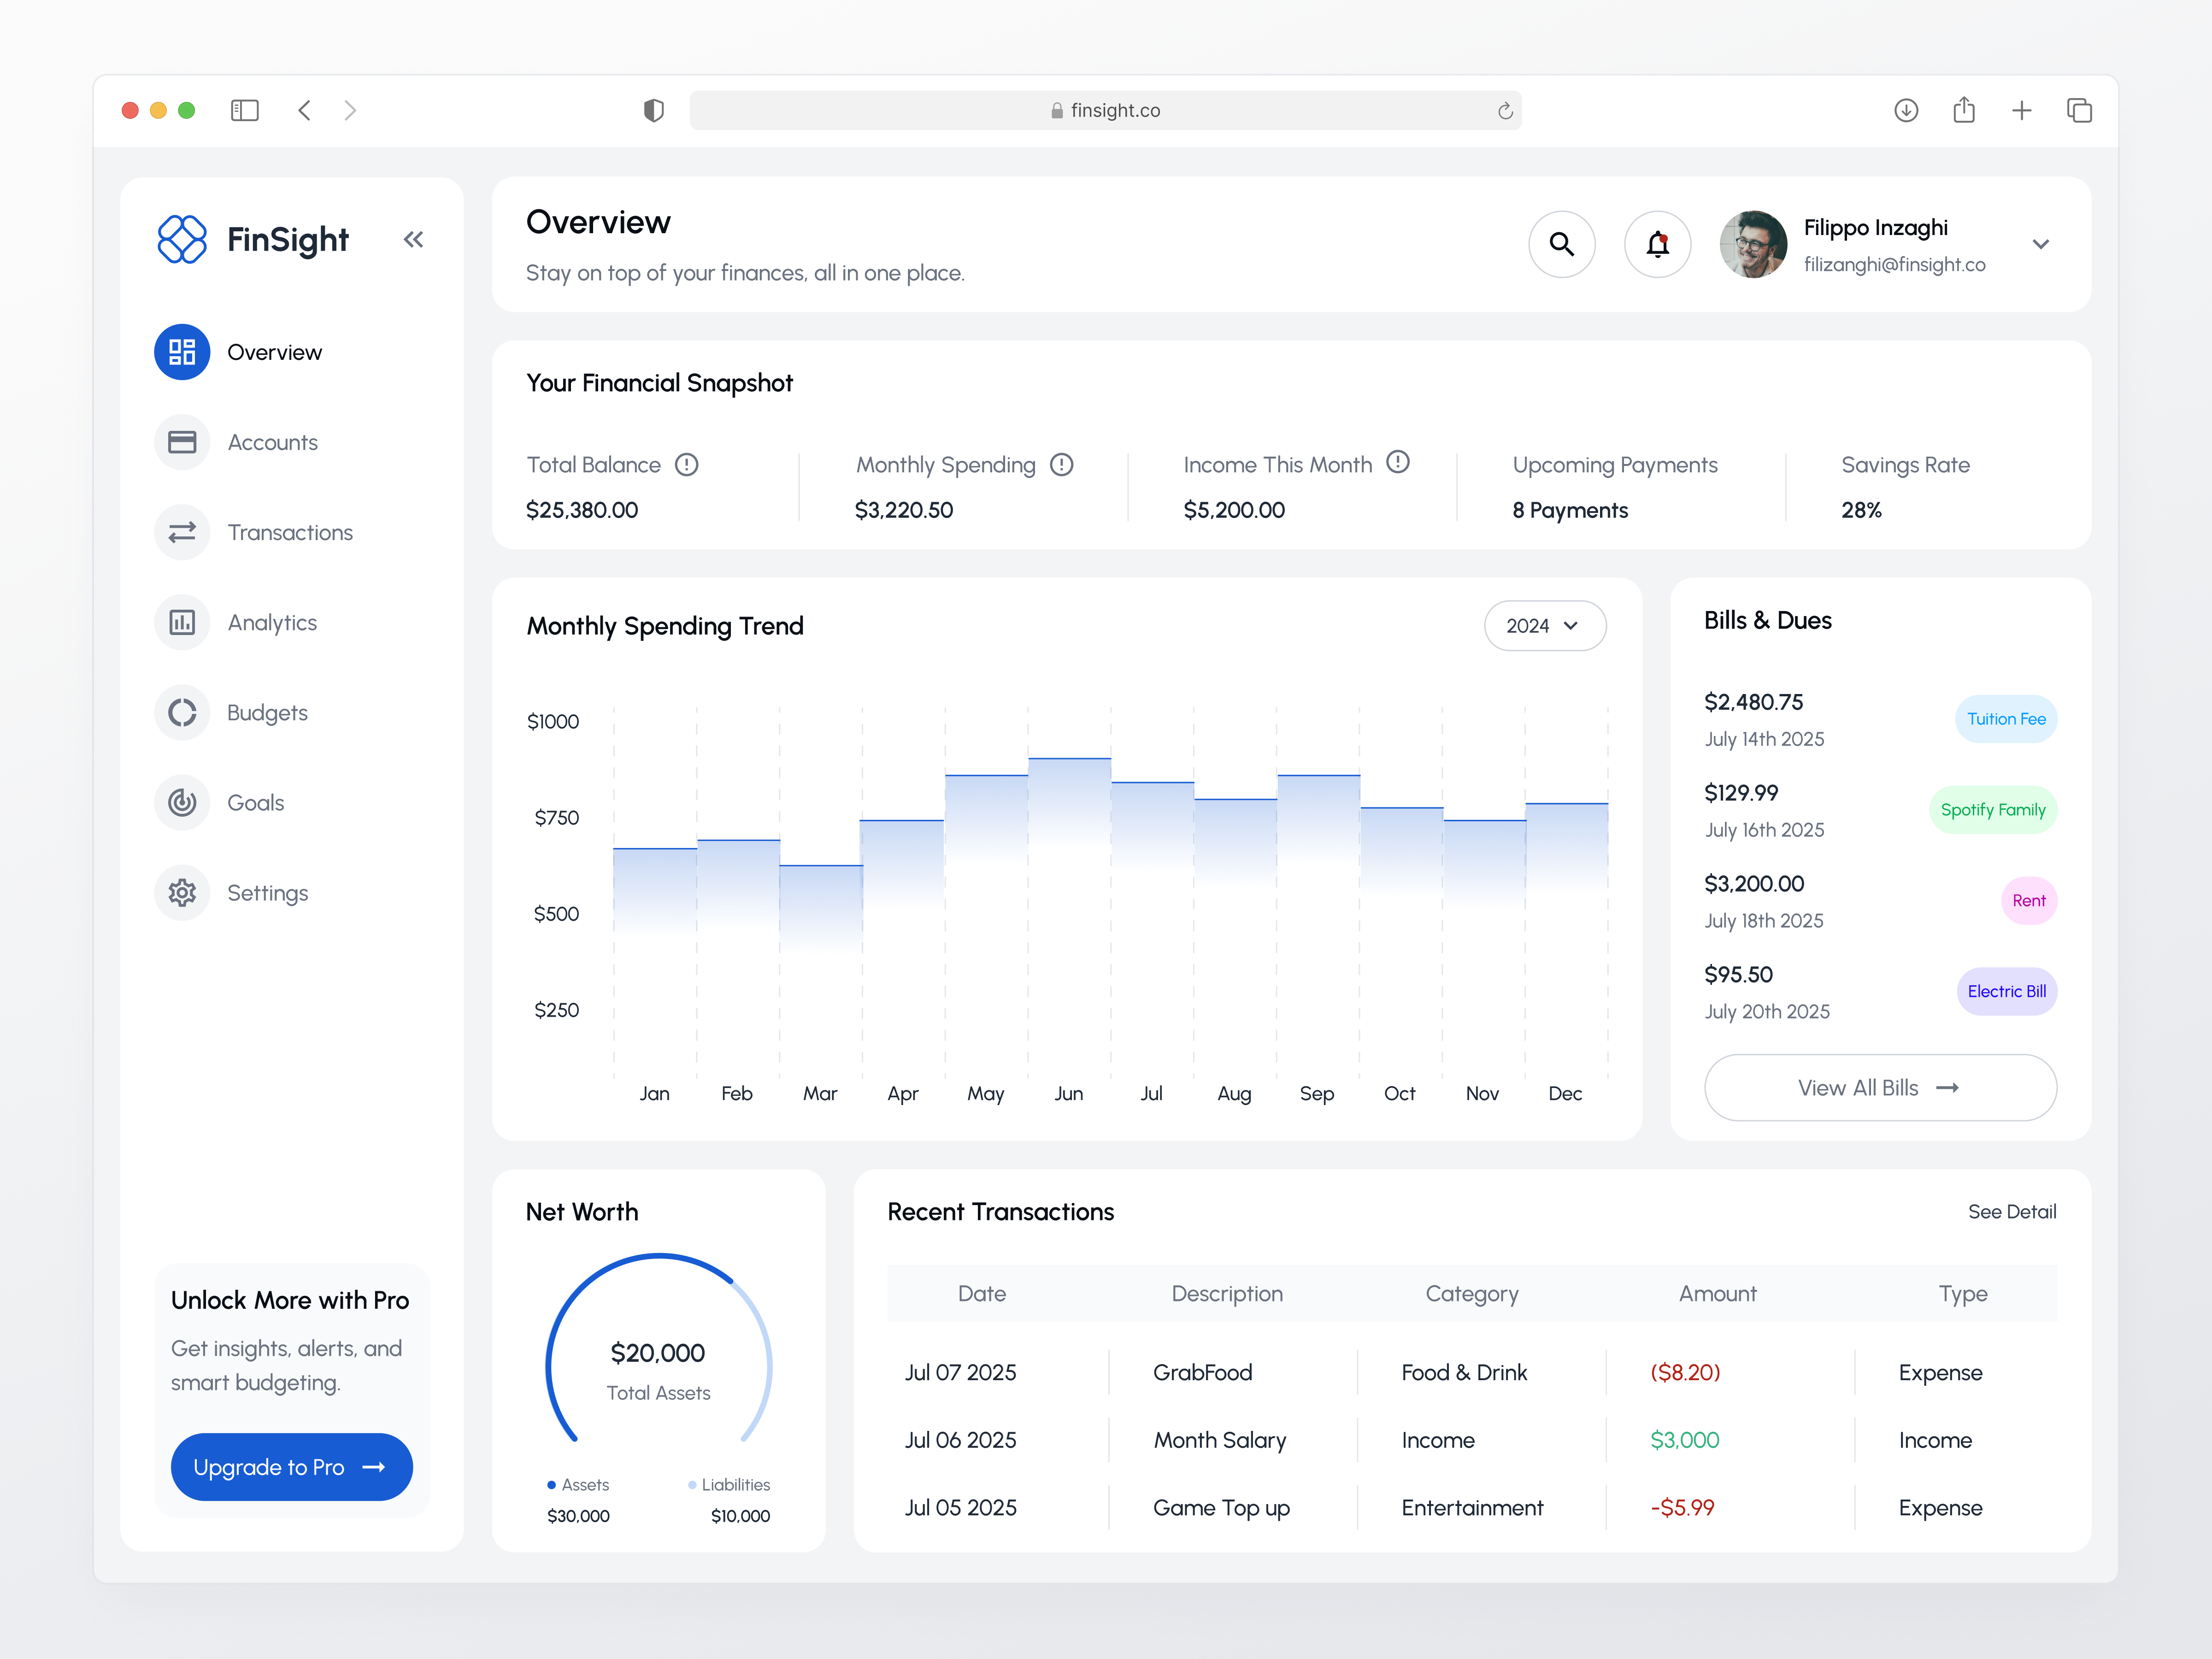The height and width of the screenshot is (1659, 2212).
Task: Open the FinSight logo icon
Action: 182,239
